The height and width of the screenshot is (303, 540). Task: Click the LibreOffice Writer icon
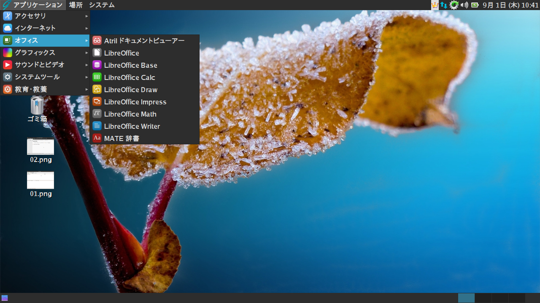click(97, 126)
